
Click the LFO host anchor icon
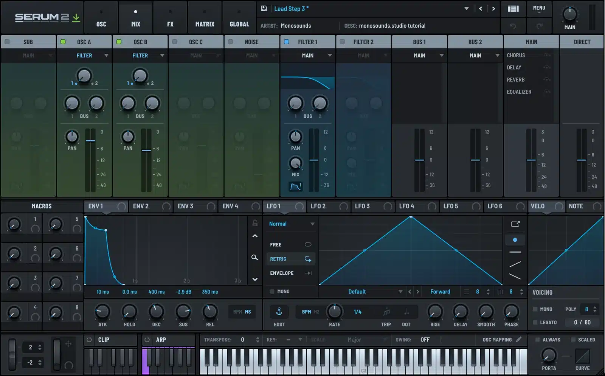pos(279,312)
